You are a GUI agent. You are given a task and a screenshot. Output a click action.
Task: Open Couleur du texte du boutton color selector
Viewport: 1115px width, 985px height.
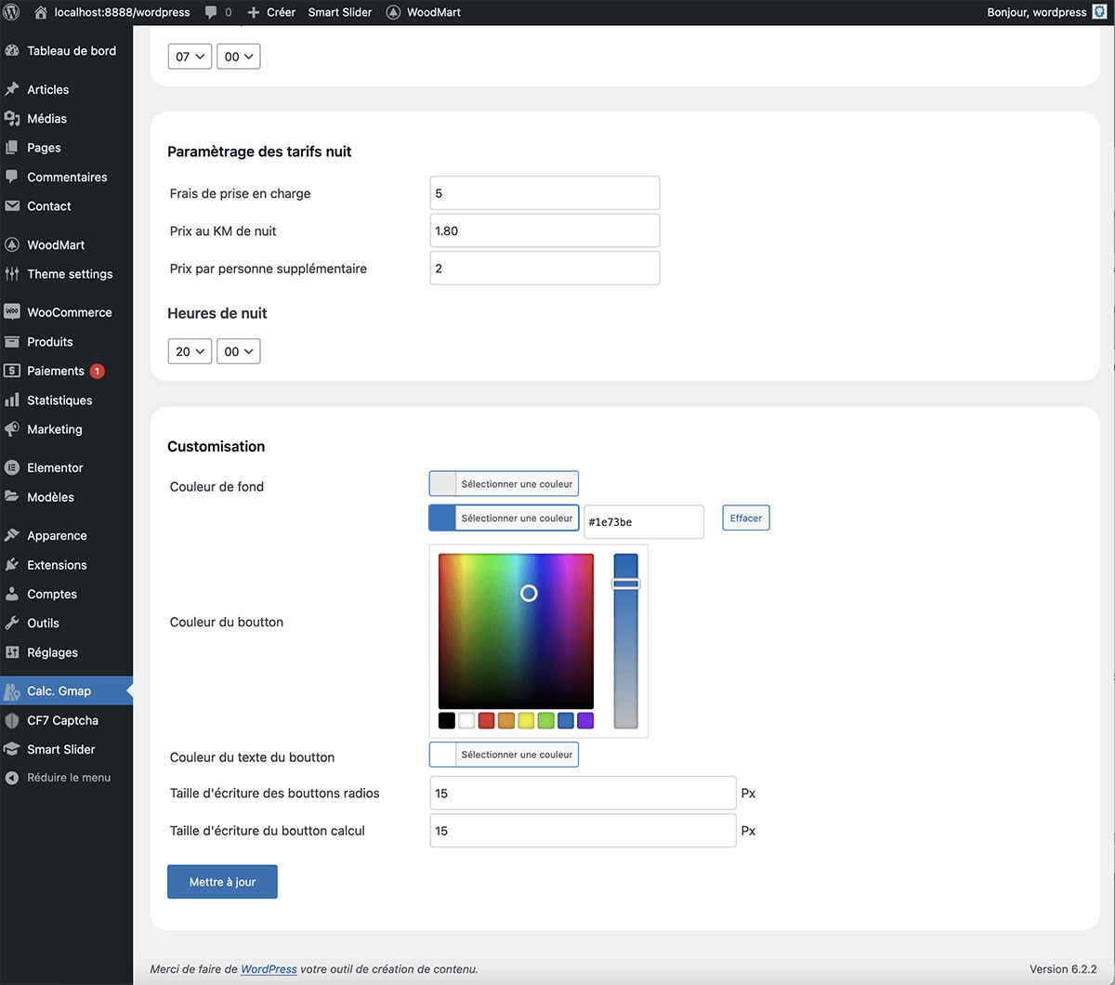[504, 755]
